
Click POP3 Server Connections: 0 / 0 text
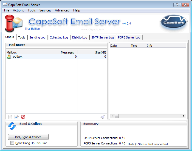click(104, 143)
